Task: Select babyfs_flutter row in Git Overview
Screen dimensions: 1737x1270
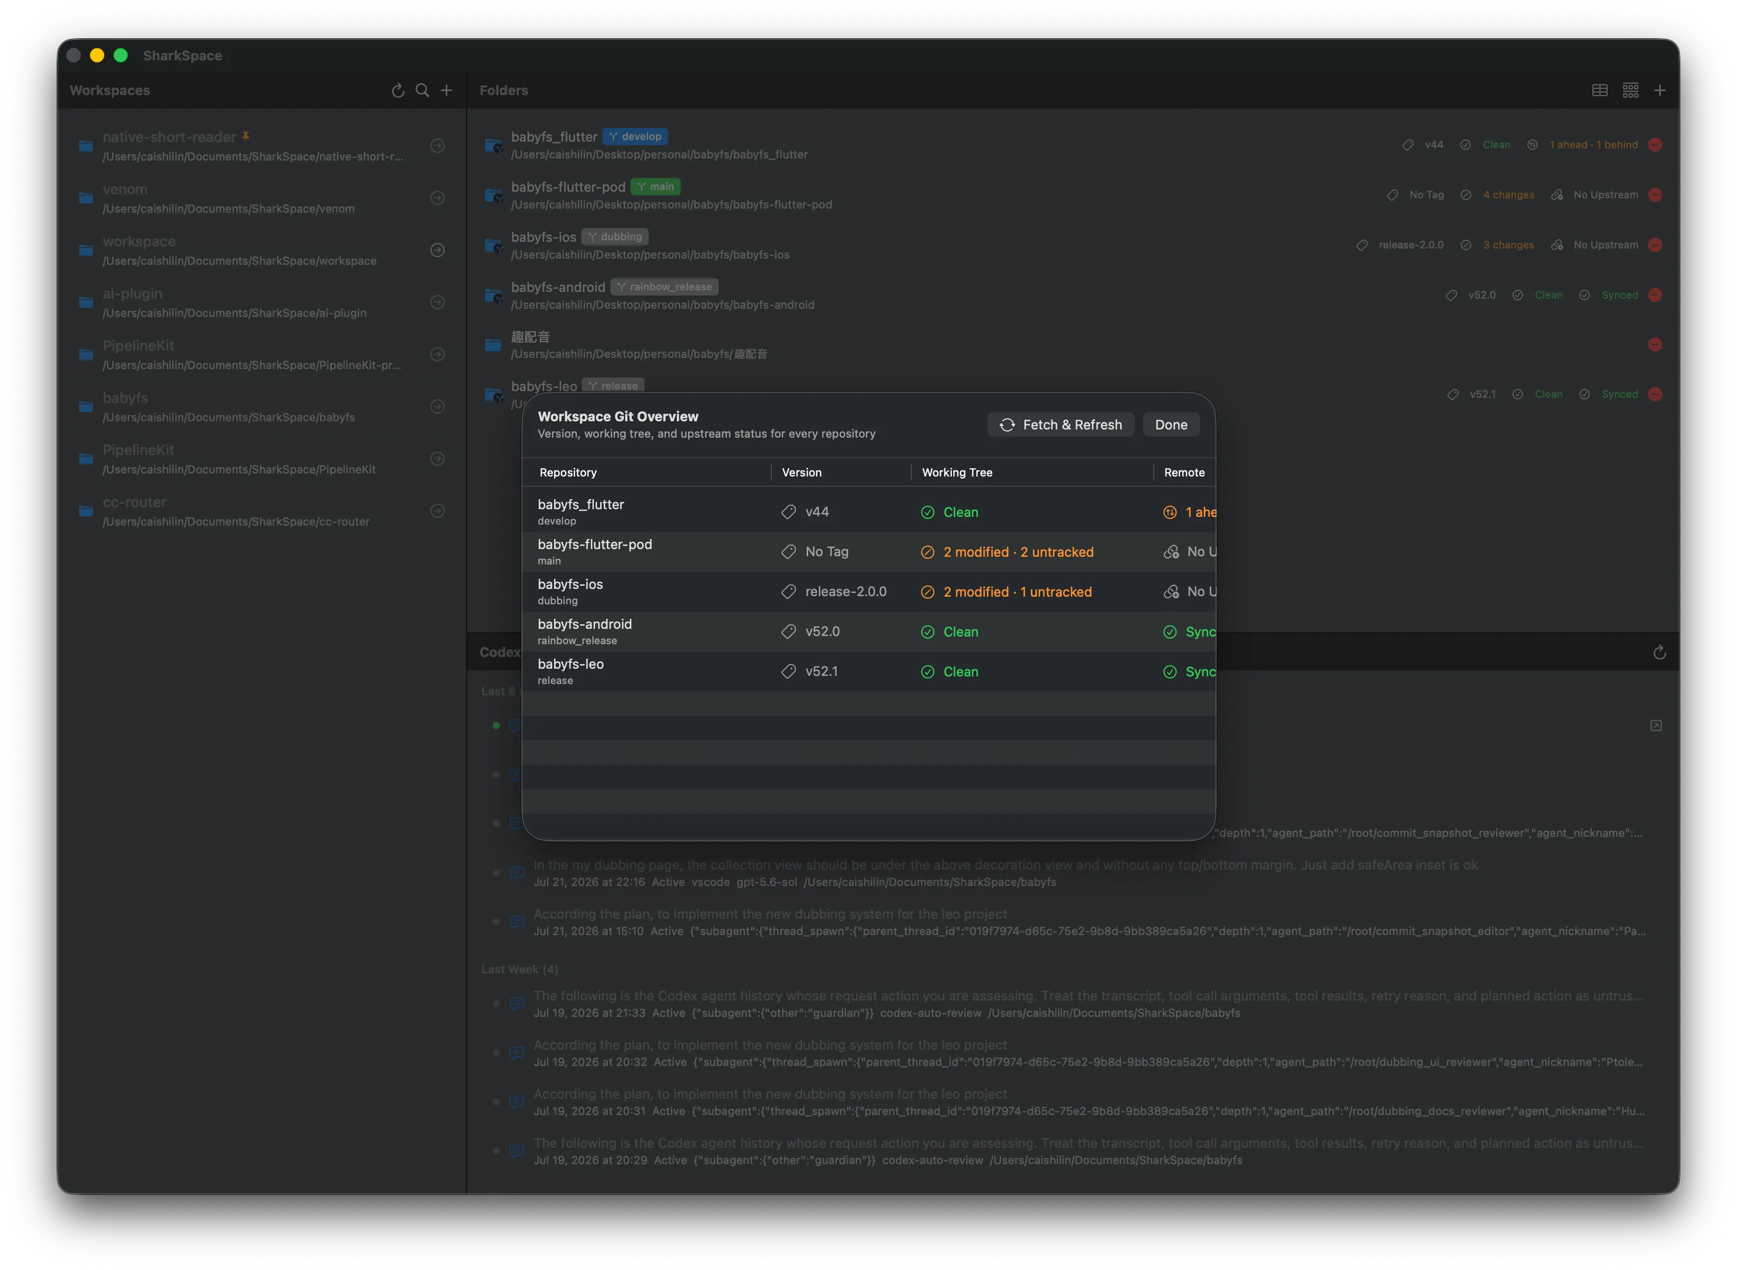Action: pyautogui.click(x=868, y=512)
